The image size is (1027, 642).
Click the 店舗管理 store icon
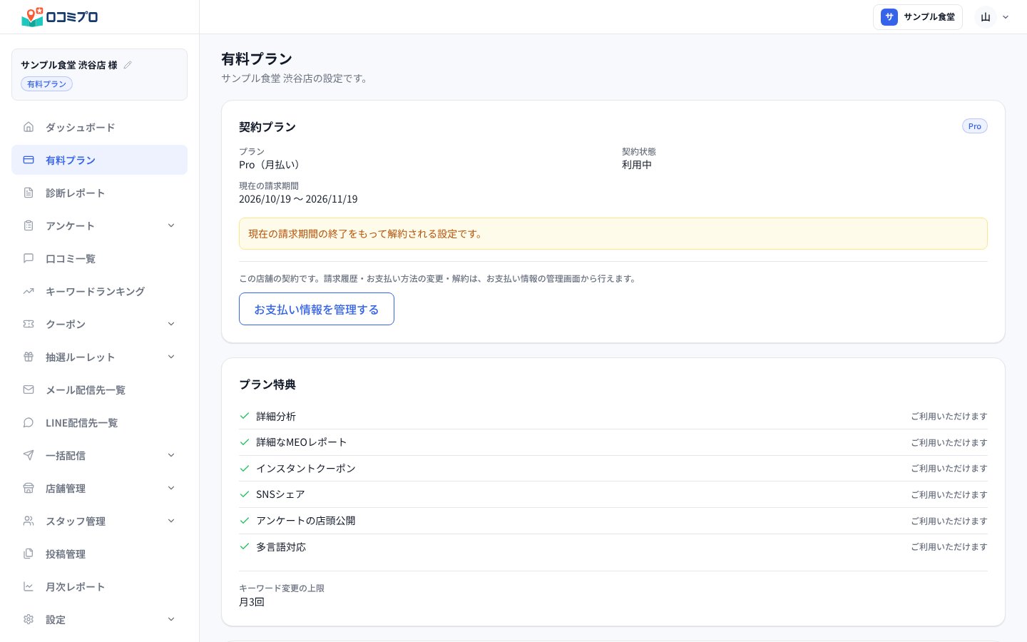[x=29, y=488]
